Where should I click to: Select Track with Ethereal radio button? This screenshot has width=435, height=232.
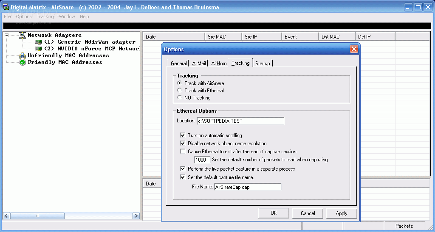(180, 90)
